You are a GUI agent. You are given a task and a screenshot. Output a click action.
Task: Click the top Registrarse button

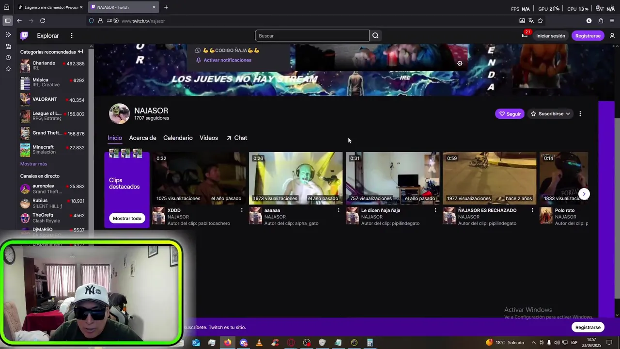pyautogui.click(x=588, y=36)
